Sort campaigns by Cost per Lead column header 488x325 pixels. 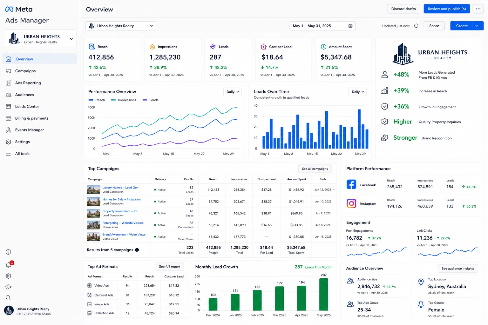tap(267, 179)
